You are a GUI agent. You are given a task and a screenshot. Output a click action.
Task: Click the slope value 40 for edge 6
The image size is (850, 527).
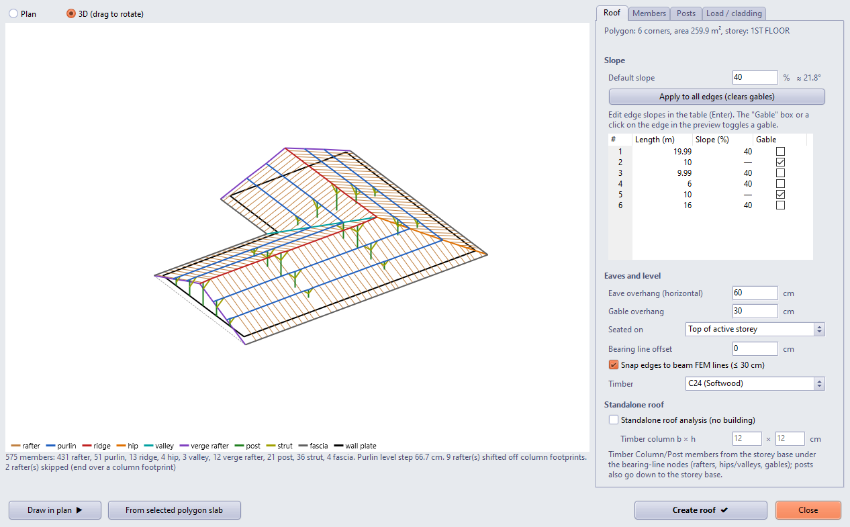point(722,205)
